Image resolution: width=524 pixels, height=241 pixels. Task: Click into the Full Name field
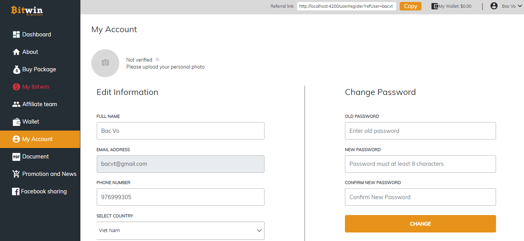tap(180, 131)
